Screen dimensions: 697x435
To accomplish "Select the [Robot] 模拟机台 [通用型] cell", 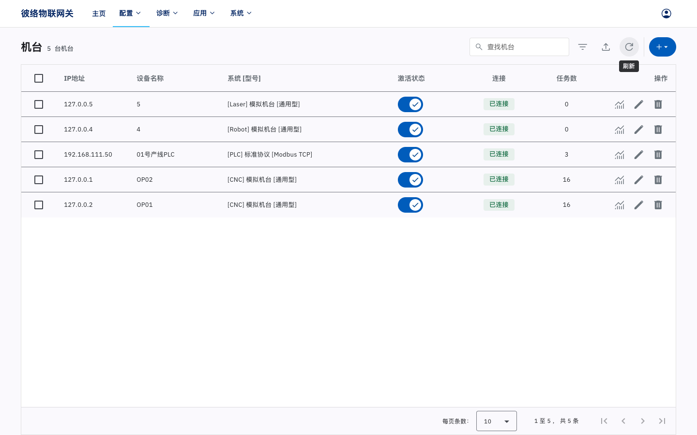I will [265, 130].
